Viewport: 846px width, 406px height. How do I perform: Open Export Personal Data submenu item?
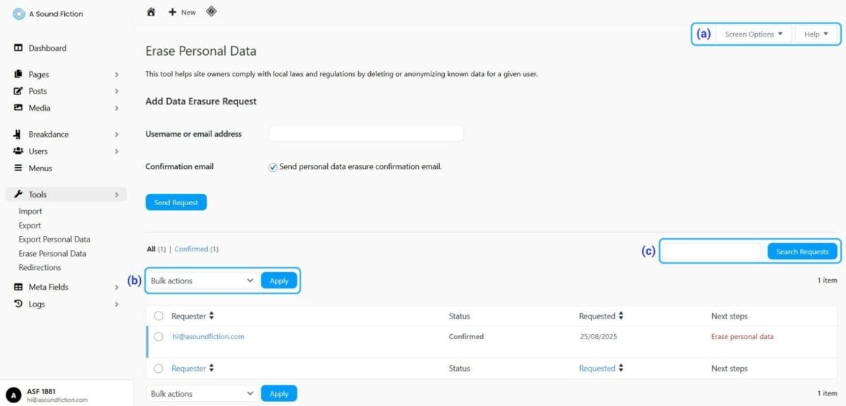[x=54, y=240]
